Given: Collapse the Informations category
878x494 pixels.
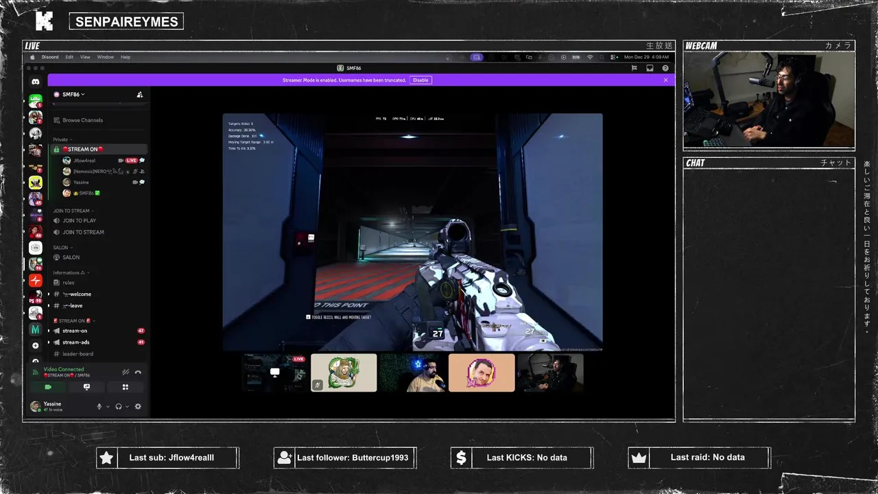Looking at the screenshot, I should (x=71, y=272).
